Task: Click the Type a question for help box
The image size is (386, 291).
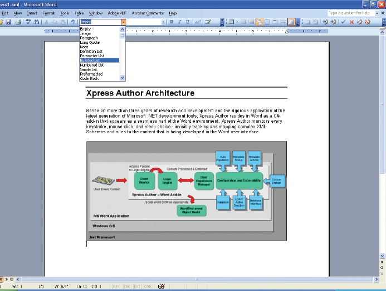Action: click(x=351, y=13)
